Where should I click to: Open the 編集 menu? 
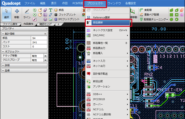(x=43, y=3)
